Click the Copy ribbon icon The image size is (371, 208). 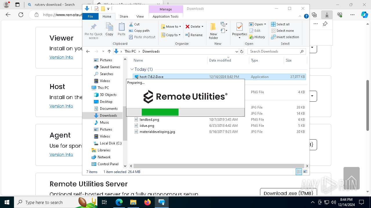[109, 29]
